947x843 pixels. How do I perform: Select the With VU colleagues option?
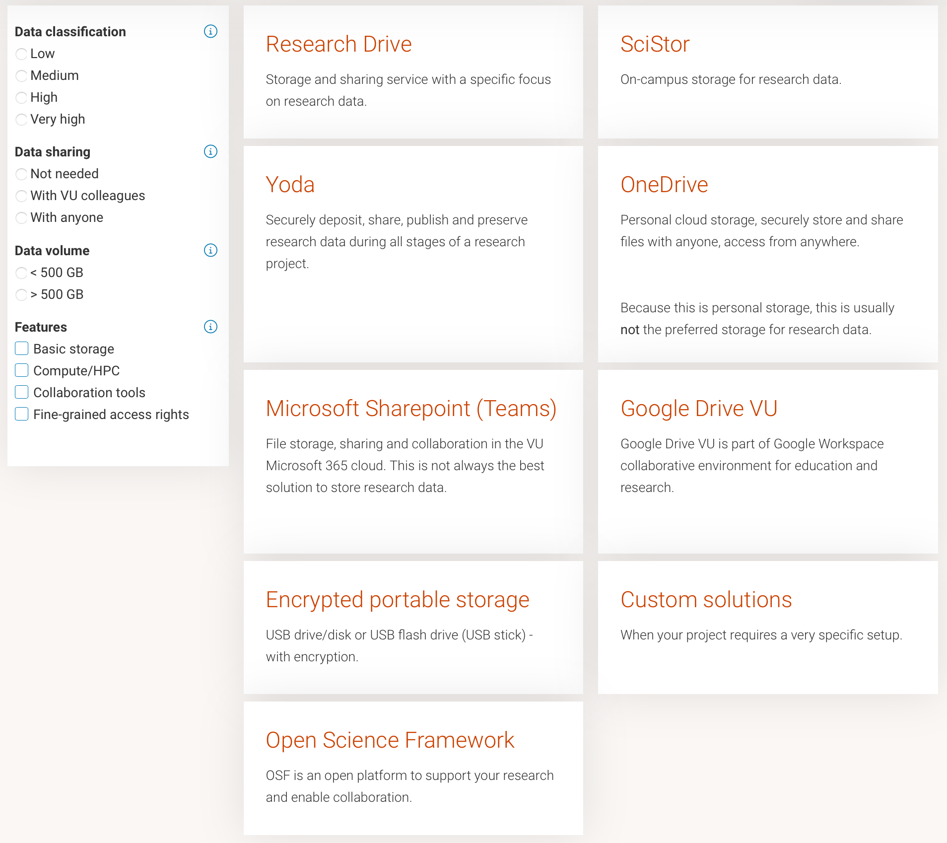(x=21, y=196)
